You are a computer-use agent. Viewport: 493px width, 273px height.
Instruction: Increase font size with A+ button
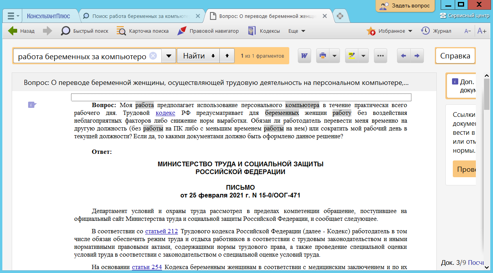click(482, 31)
